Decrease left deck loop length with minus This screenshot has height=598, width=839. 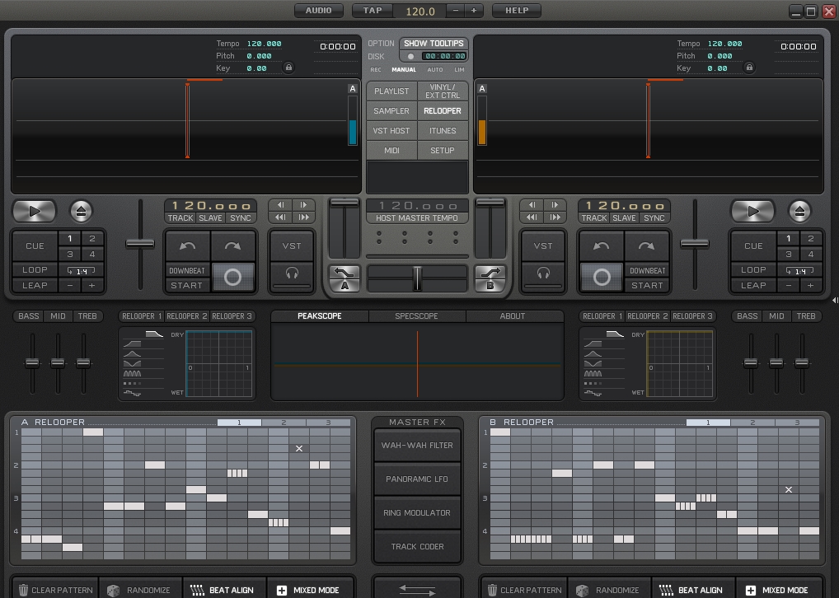click(70, 285)
